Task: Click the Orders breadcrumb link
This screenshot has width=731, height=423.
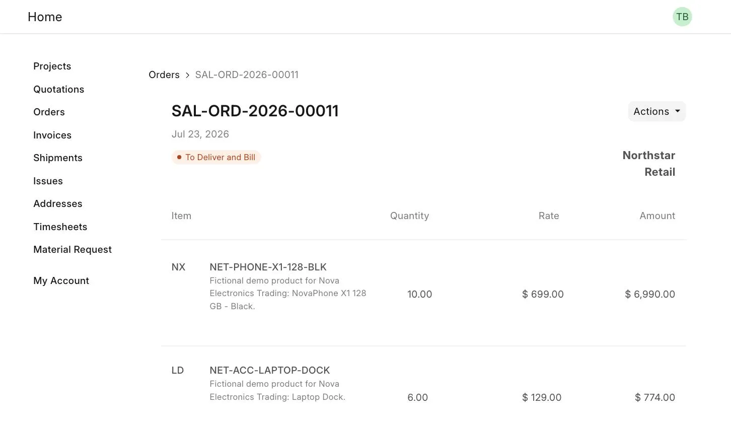Action: click(x=164, y=75)
